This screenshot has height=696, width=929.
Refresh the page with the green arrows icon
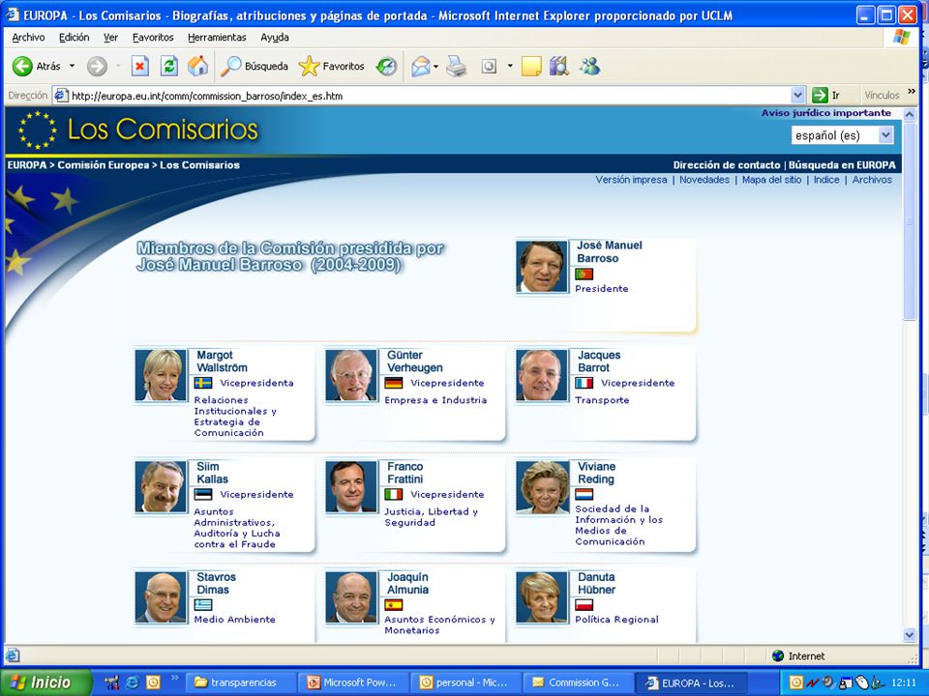click(168, 67)
